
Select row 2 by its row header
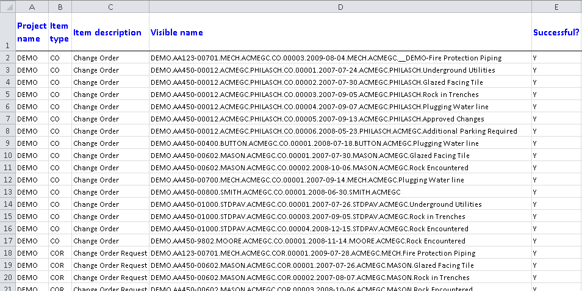[7, 58]
